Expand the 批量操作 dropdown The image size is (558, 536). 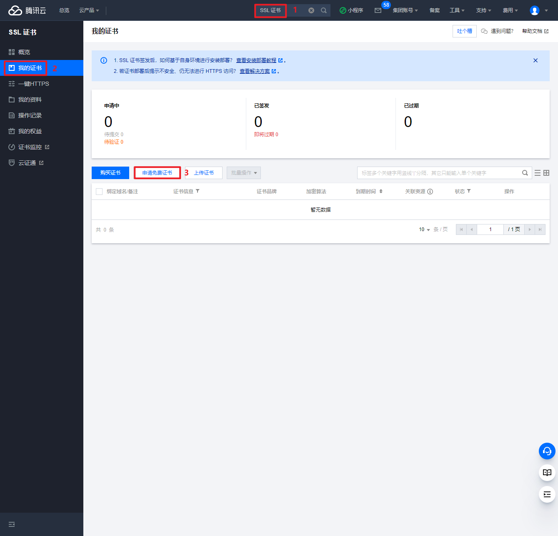pyautogui.click(x=244, y=173)
